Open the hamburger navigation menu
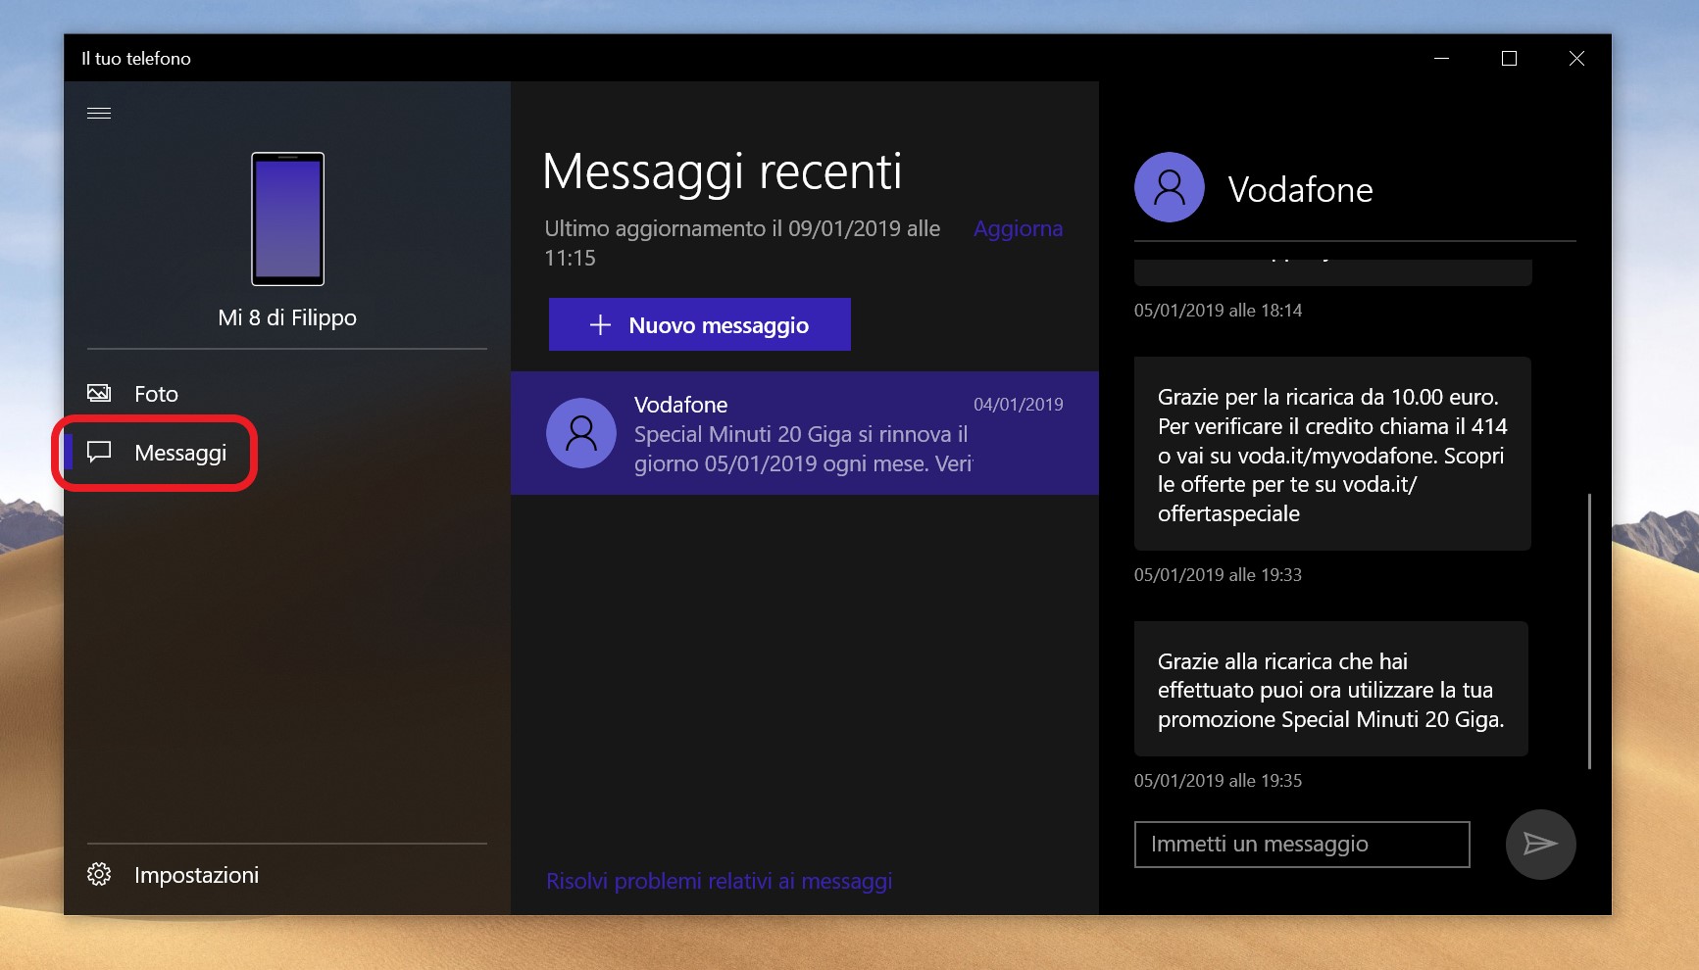Viewport: 1699px width, 970px height. pos(99,113)
